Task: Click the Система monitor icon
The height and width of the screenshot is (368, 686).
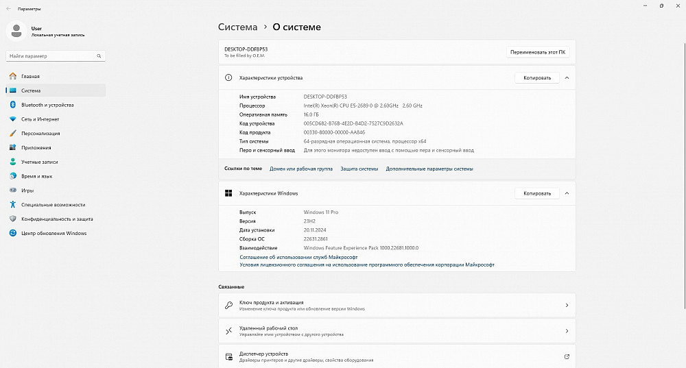Action: (x=12, y=90)
